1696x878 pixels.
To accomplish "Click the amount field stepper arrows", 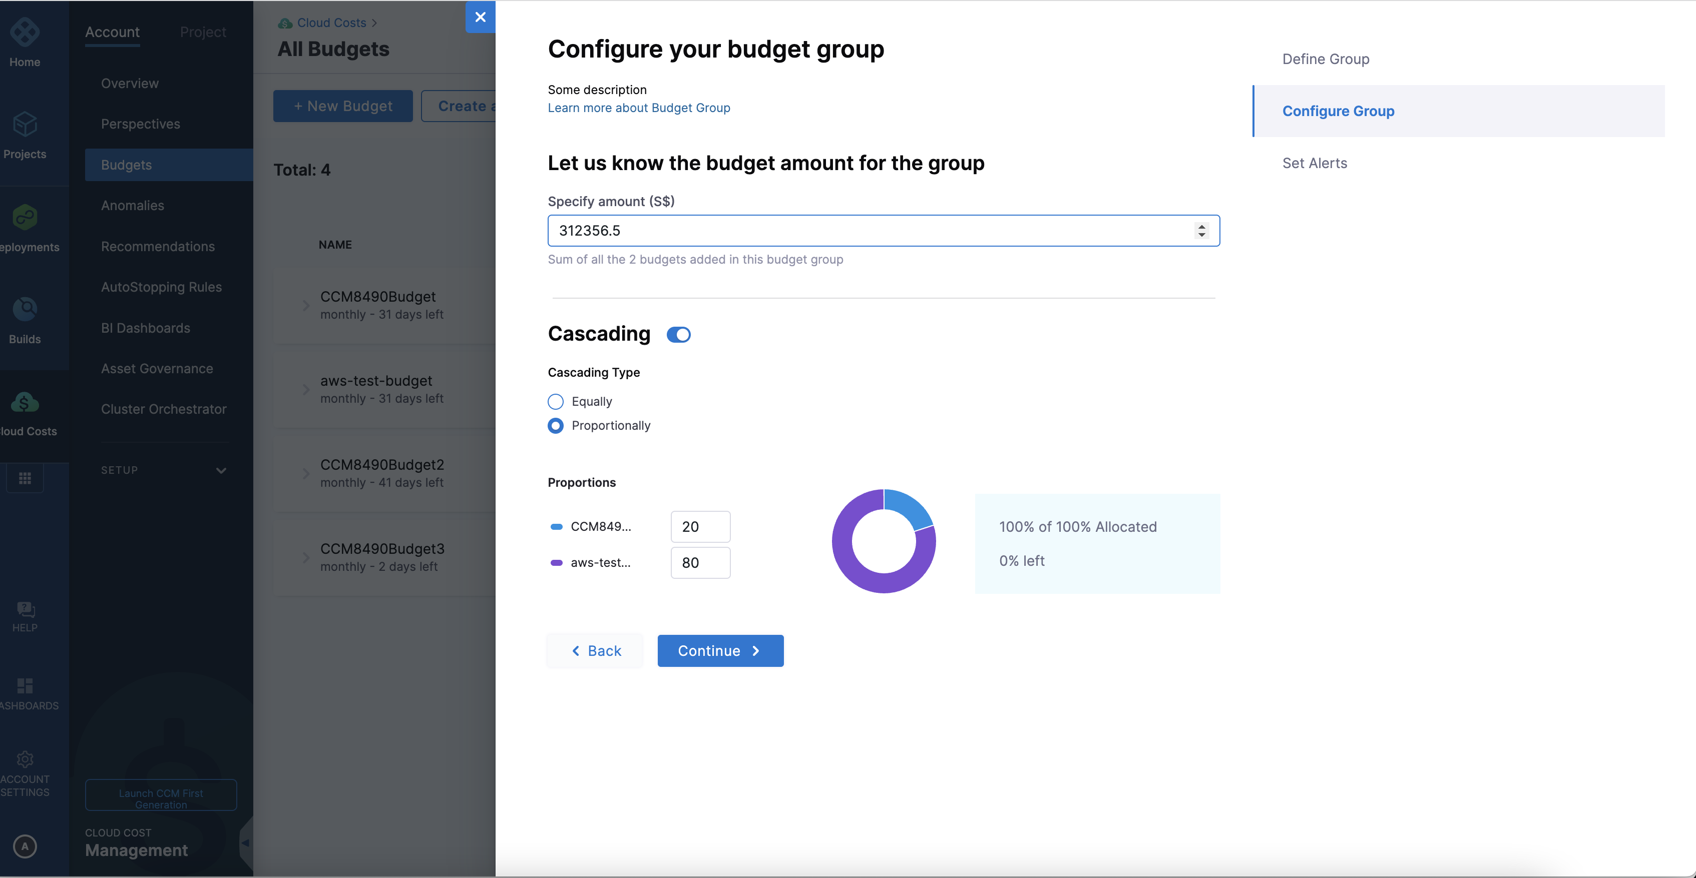I will [x=1201, y=230].
